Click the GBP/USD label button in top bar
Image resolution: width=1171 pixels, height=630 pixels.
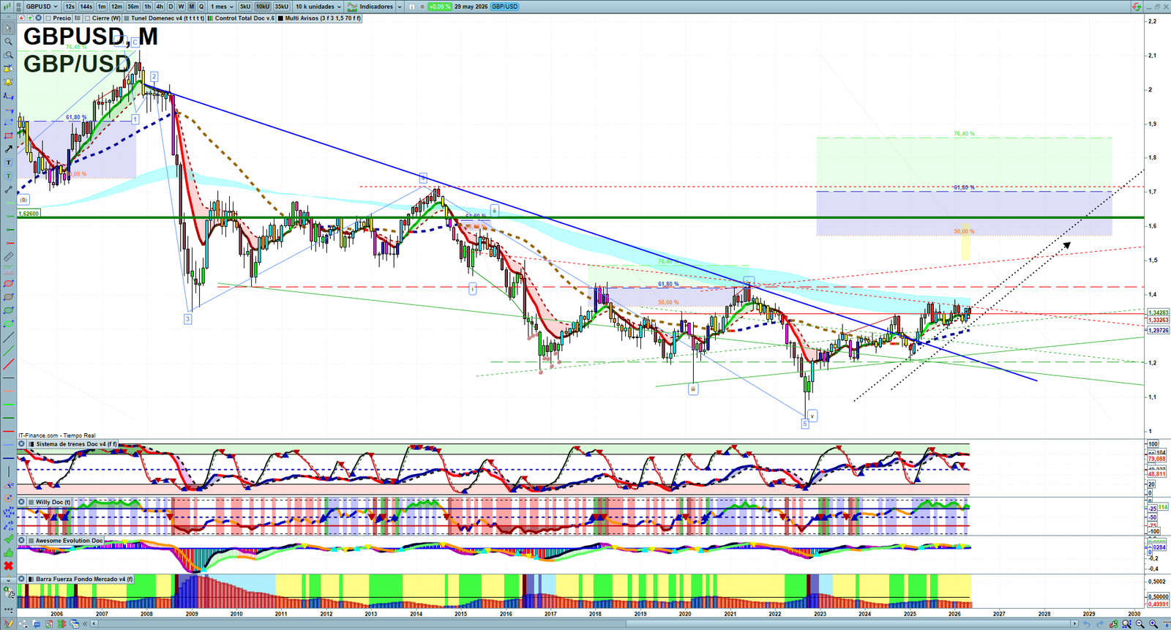point(505,7)
